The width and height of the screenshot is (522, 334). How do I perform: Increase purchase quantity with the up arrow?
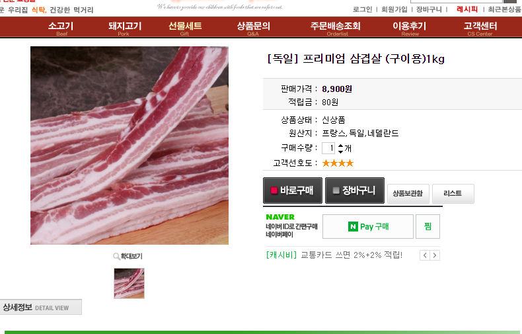[x=340, y=146]
